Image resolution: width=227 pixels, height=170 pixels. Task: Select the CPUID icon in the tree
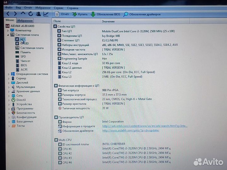point(17,43)
